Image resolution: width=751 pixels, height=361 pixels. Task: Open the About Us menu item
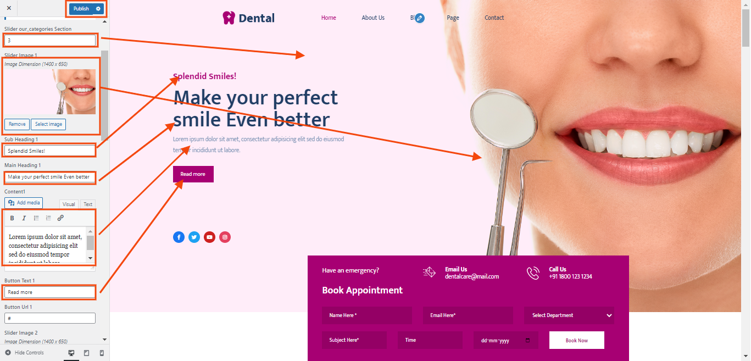tap(373, 18)
